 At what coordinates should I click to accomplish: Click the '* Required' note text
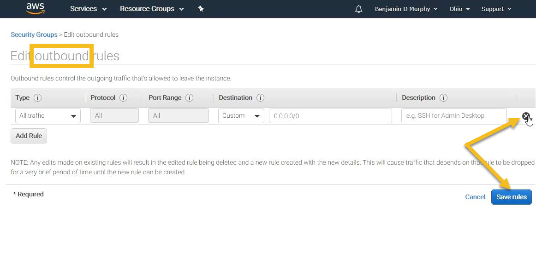click(29, 194)
